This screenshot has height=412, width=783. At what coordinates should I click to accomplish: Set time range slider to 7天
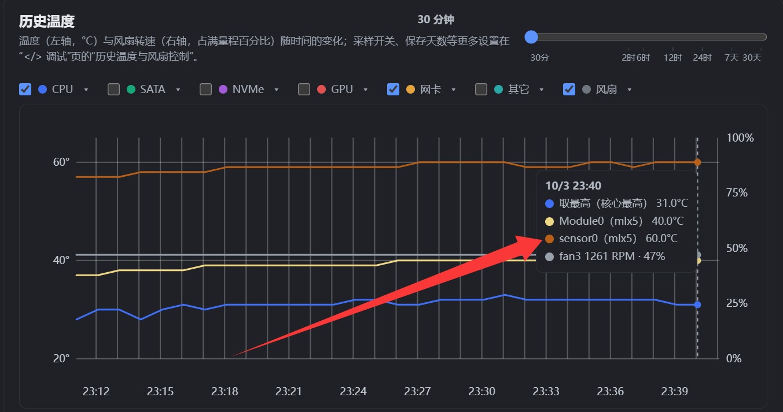tap(732, 58)
